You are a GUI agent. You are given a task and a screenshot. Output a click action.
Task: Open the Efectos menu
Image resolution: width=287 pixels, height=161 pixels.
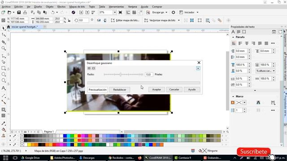click(61, 7)
